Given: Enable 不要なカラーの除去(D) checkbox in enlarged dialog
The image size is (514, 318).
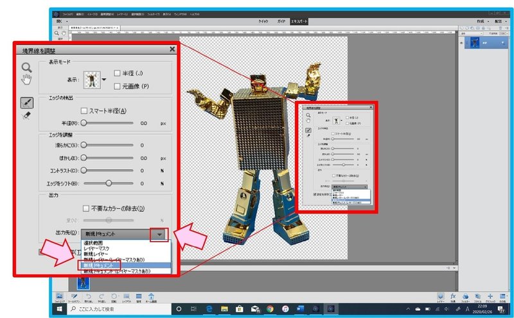Looking at the screenshot, I should [x=86, y=208].
